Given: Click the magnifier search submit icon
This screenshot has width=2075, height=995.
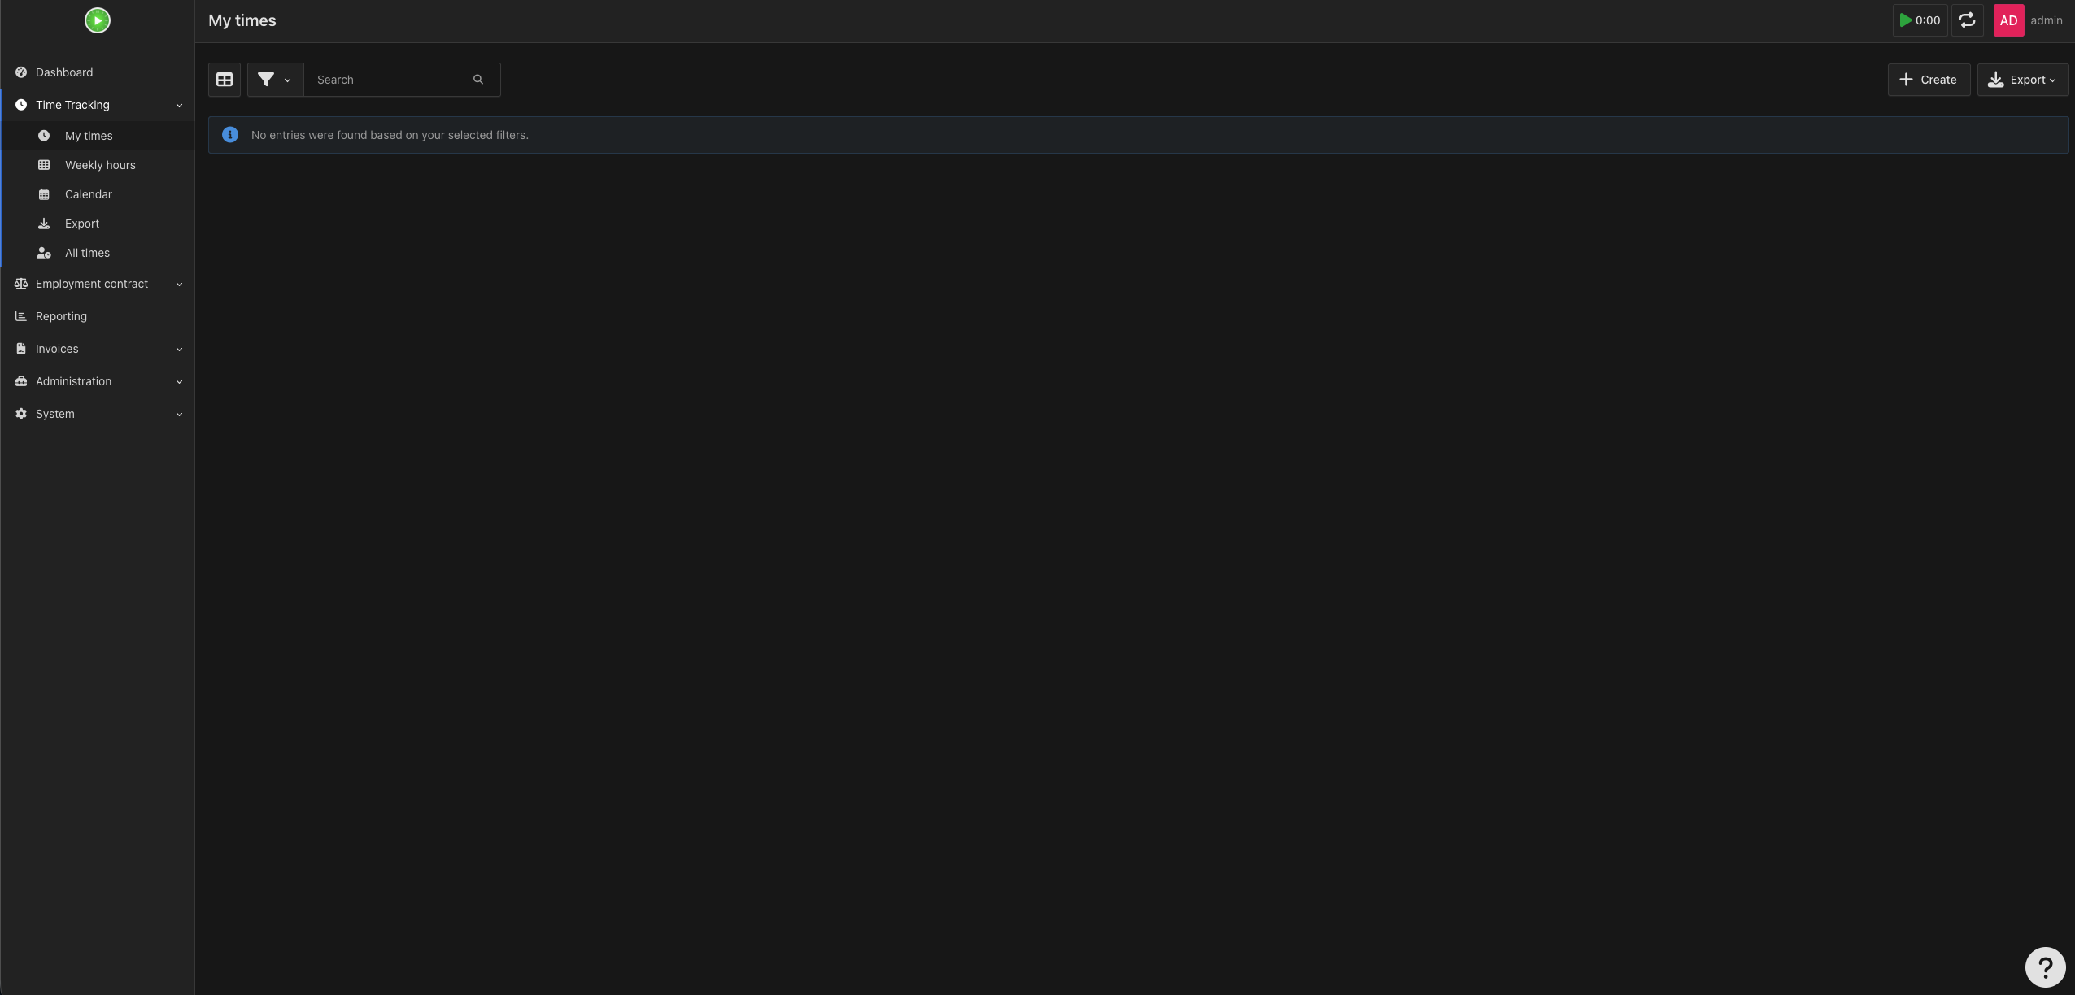Looking at the screenshot, I should pos(478,80).
